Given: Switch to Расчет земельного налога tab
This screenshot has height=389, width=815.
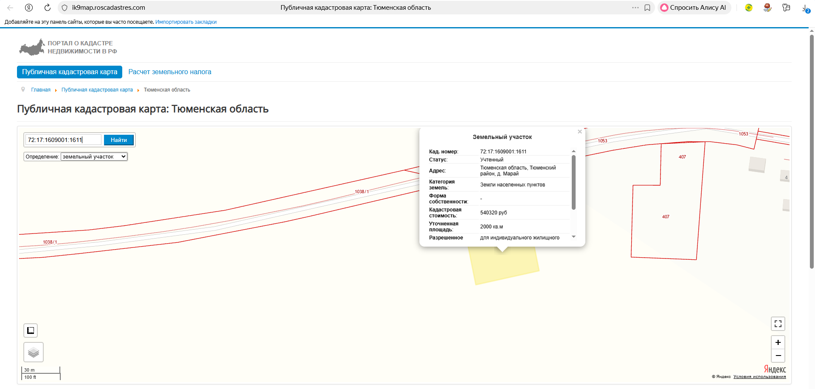Looking at the screenshot, I should tap(170, 72).
